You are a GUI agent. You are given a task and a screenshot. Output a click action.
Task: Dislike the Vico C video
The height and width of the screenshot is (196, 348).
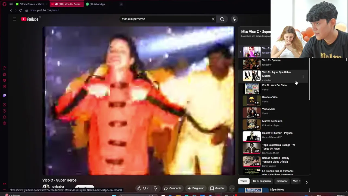(156, 188)
